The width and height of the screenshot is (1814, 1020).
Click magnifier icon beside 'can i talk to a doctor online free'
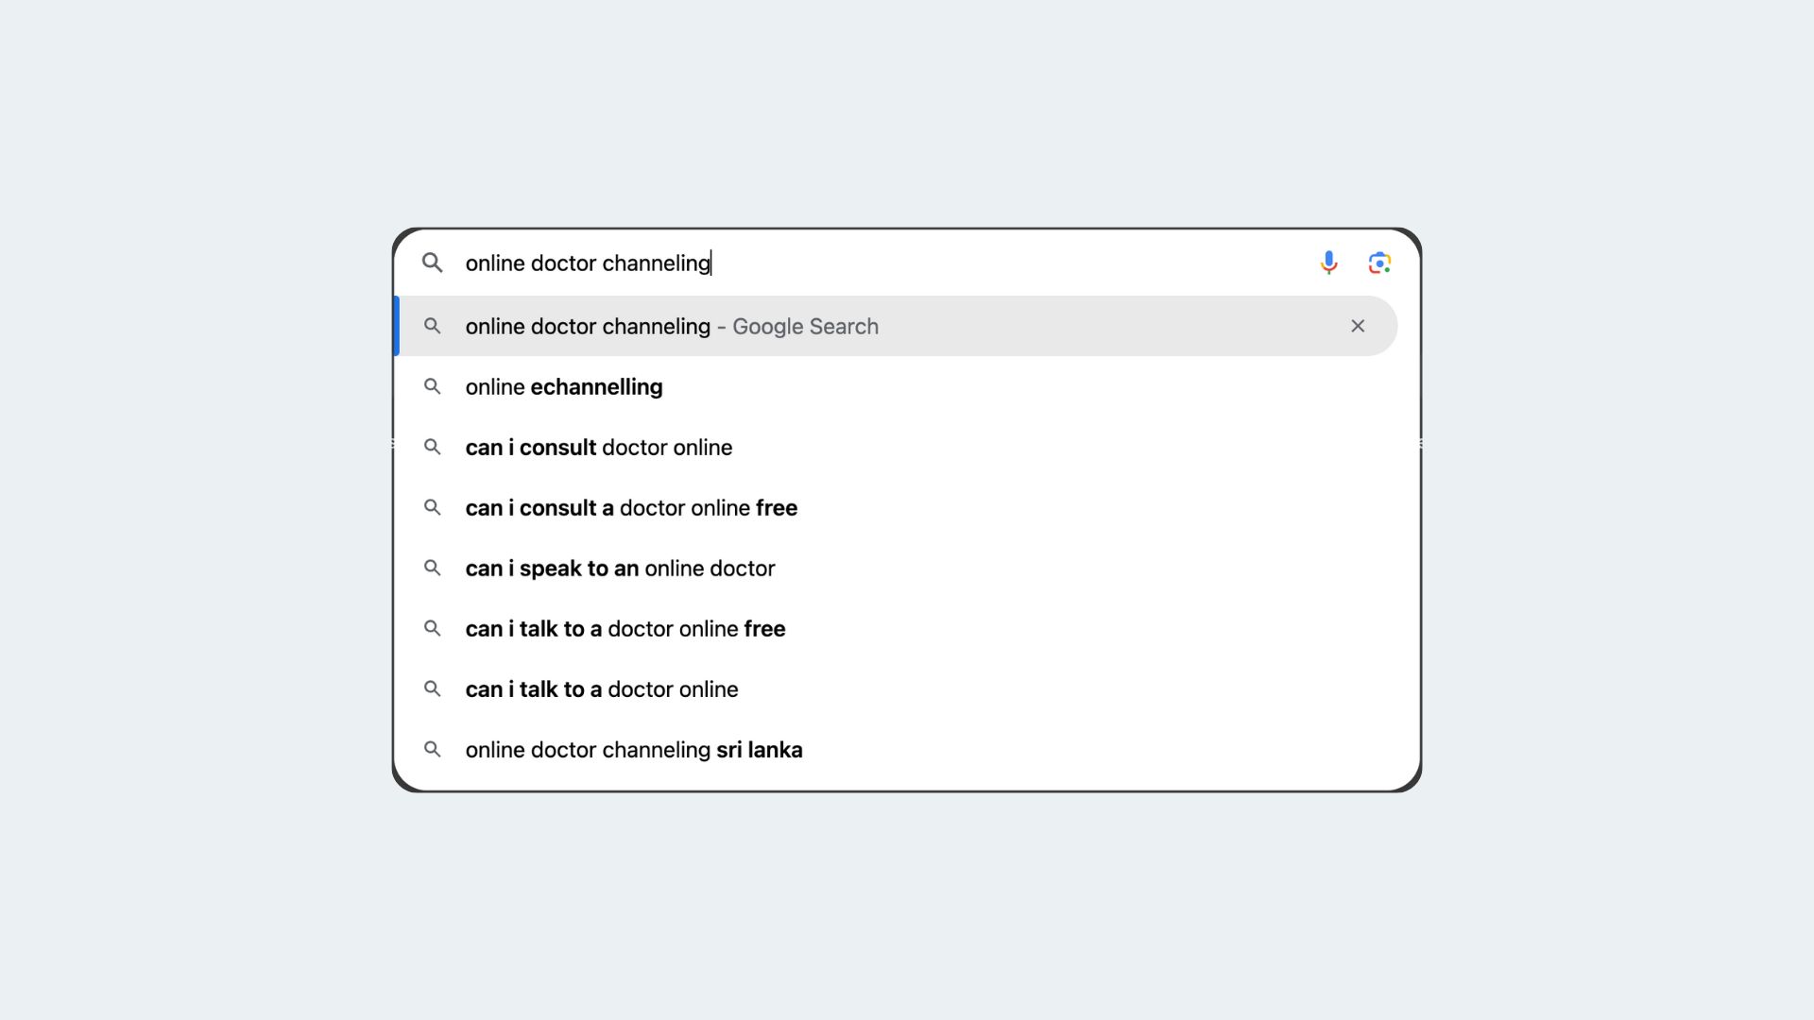point(432,628)
